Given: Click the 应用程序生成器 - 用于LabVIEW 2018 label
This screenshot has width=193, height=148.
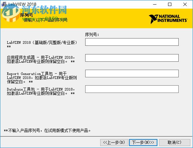Looking at the screenshot, I should 41,59.
